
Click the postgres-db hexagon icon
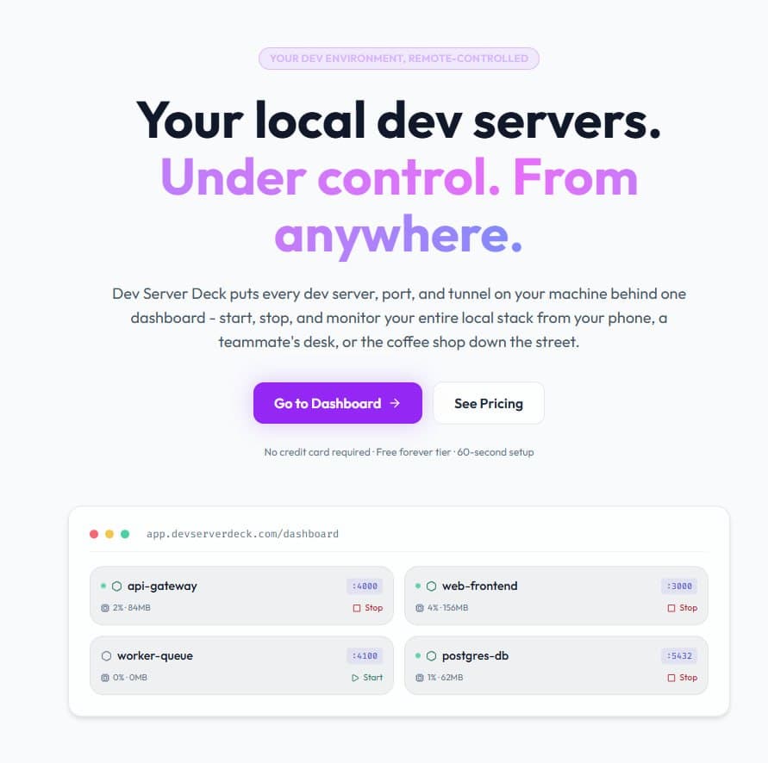[x=431, y=656]
